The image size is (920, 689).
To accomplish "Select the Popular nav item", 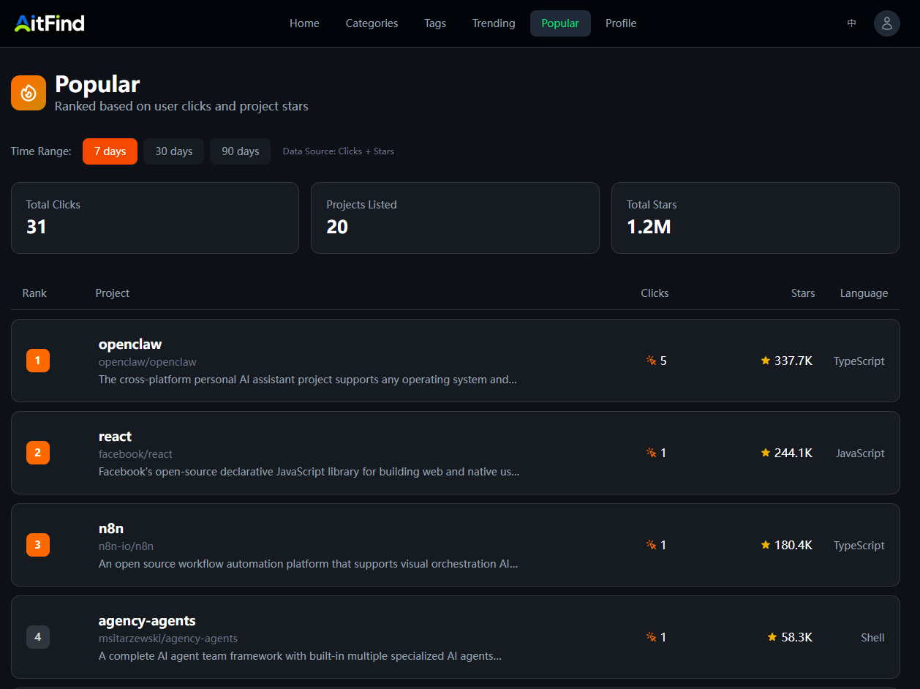I will tap(560, 23).
